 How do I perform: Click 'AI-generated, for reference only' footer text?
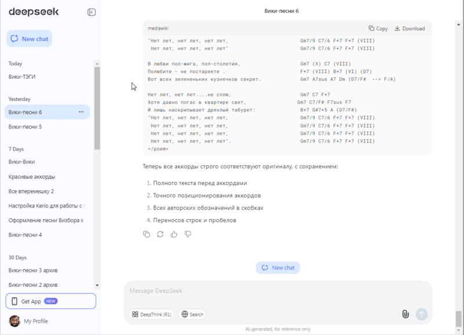(x=278, y=329)
